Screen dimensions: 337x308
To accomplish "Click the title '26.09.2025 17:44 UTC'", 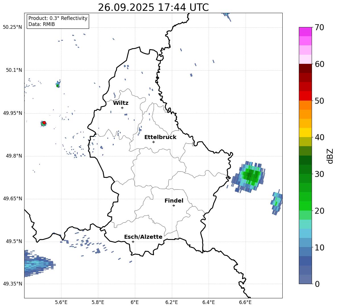I will click(153, 7).
